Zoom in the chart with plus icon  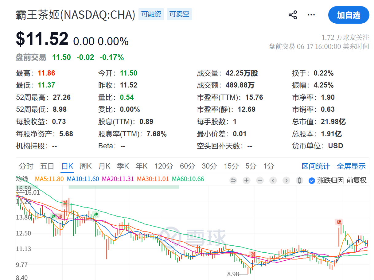(x=246, y=181)
